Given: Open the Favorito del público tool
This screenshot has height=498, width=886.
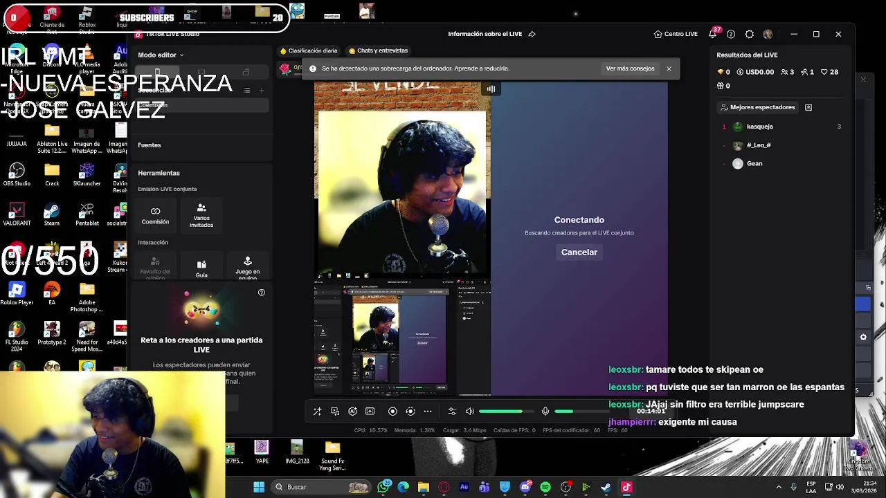Looking at the screenshot, I should coord(155,267).
